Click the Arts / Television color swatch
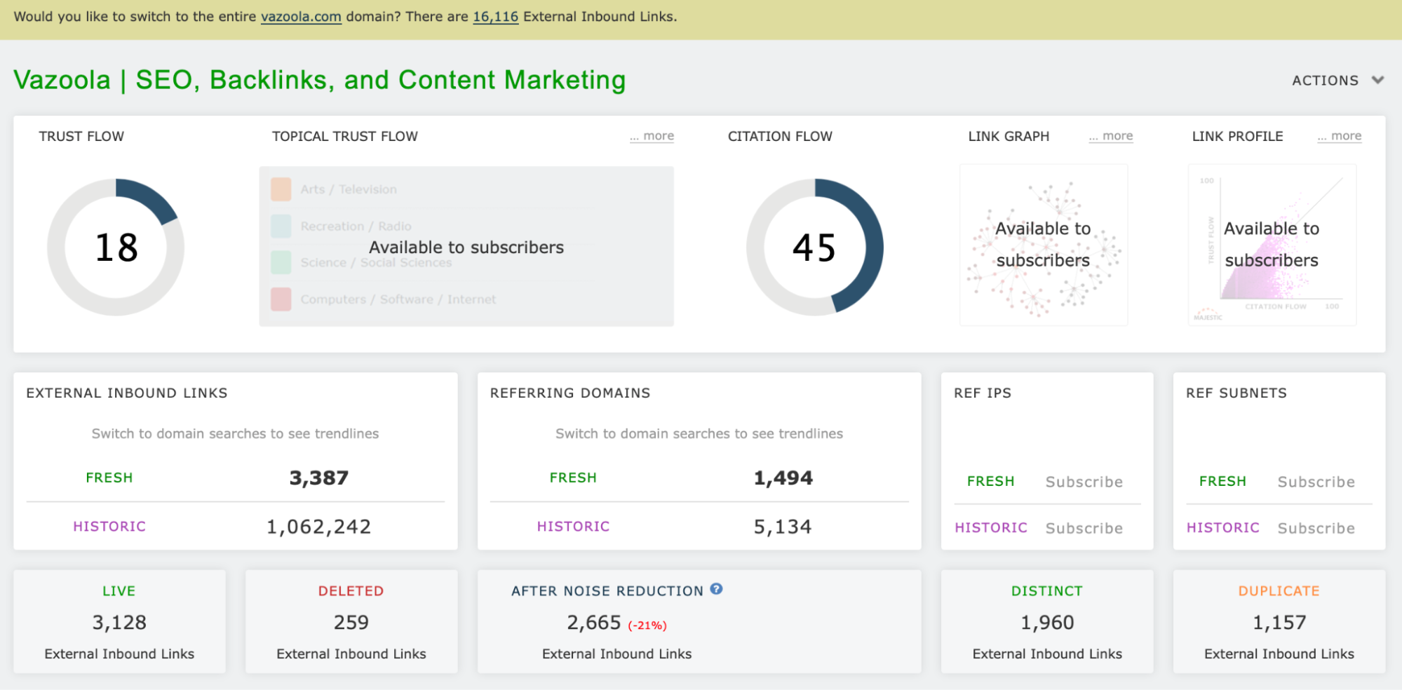This screenshot has height=690, width=1402. tap(281, 189)
